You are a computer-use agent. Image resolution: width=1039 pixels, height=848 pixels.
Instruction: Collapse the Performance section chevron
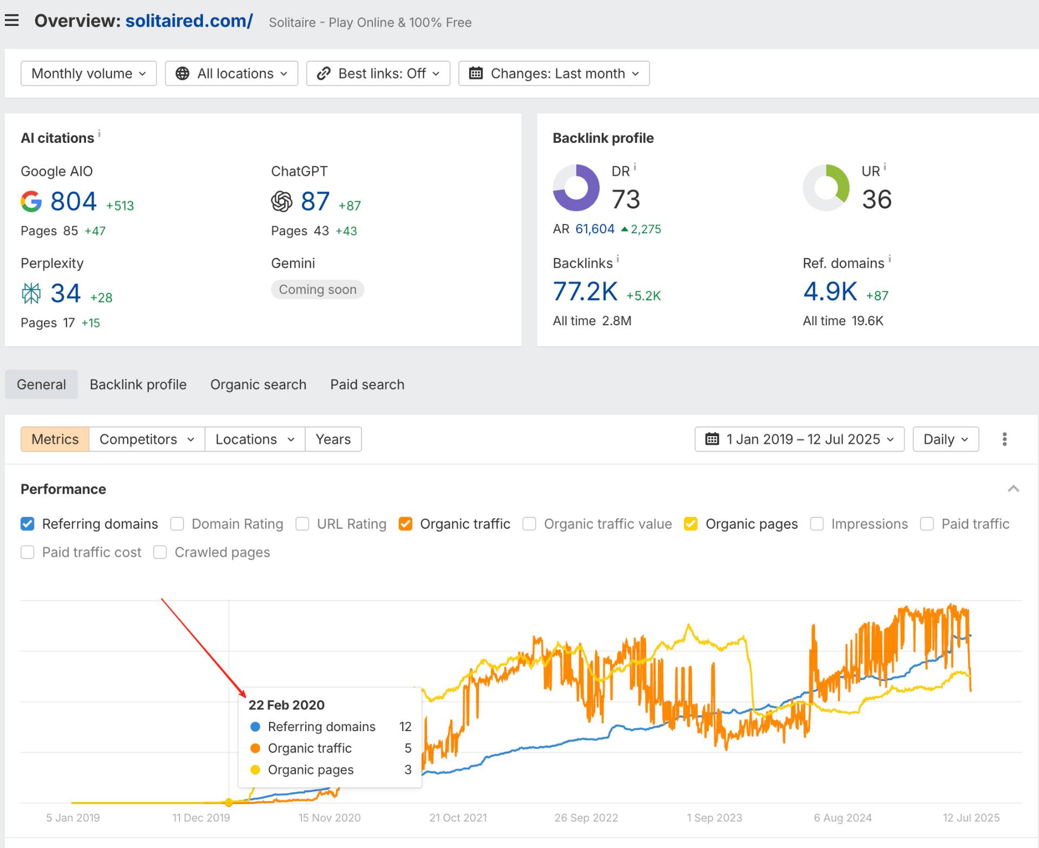pos(1014,489)
